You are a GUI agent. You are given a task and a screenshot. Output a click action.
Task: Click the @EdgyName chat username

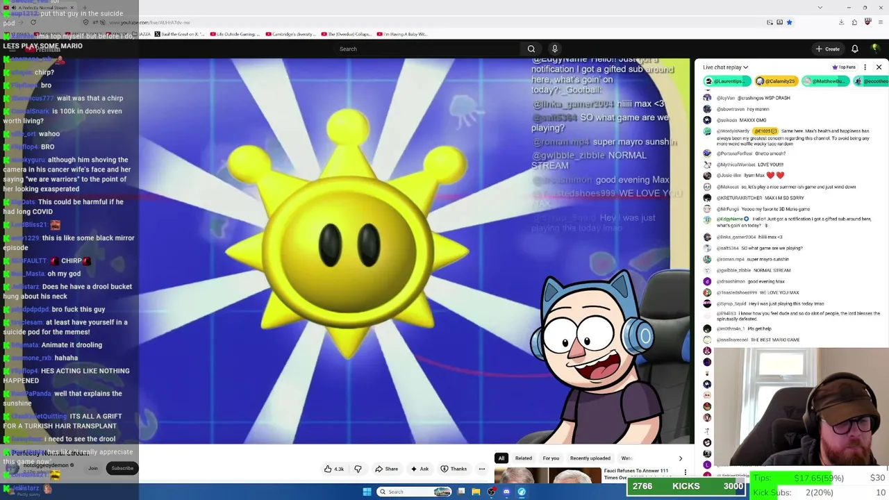(x=729, y=219)
